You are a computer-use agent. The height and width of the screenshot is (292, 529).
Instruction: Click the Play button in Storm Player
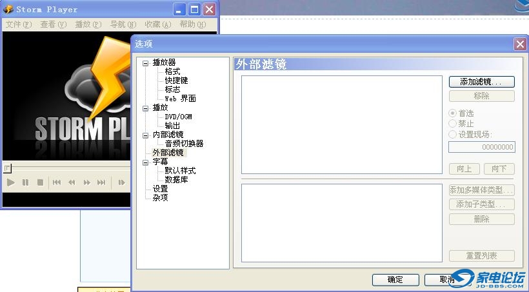click(11, 182)
